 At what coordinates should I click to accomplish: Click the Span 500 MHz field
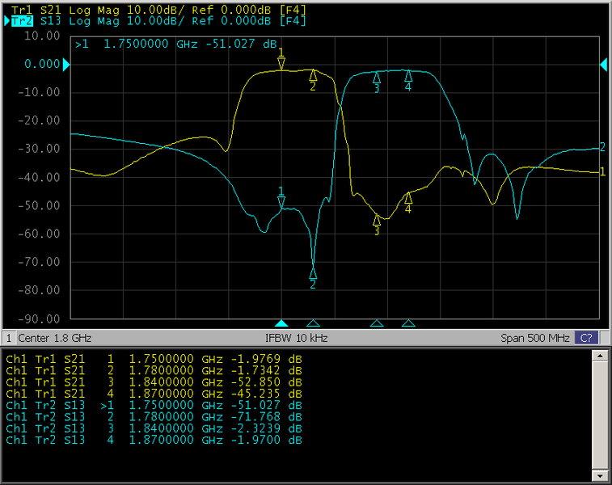pos(535,338)
